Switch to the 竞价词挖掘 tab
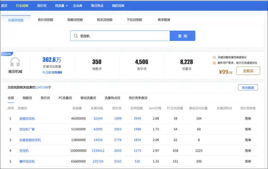 click(45, 20)
